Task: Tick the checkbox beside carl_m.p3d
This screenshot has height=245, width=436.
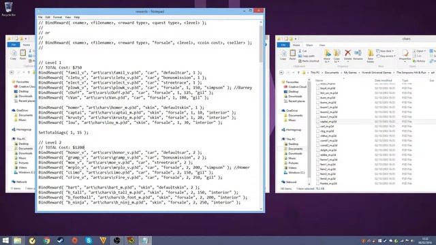Action: tap(317, 126)
